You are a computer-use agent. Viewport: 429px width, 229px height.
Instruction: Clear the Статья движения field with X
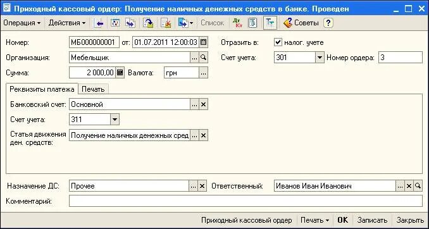tap(203, 135)
